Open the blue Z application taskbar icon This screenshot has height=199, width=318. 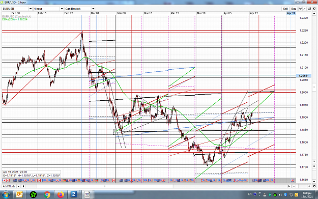(x=74, y=195)
